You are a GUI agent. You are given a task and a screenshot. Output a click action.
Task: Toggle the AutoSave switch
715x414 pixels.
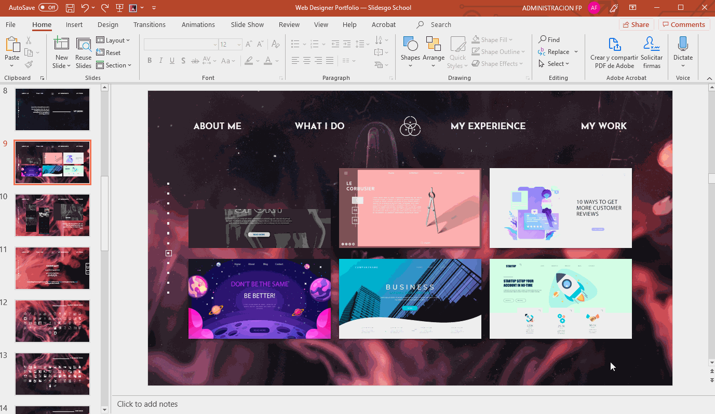48,8
